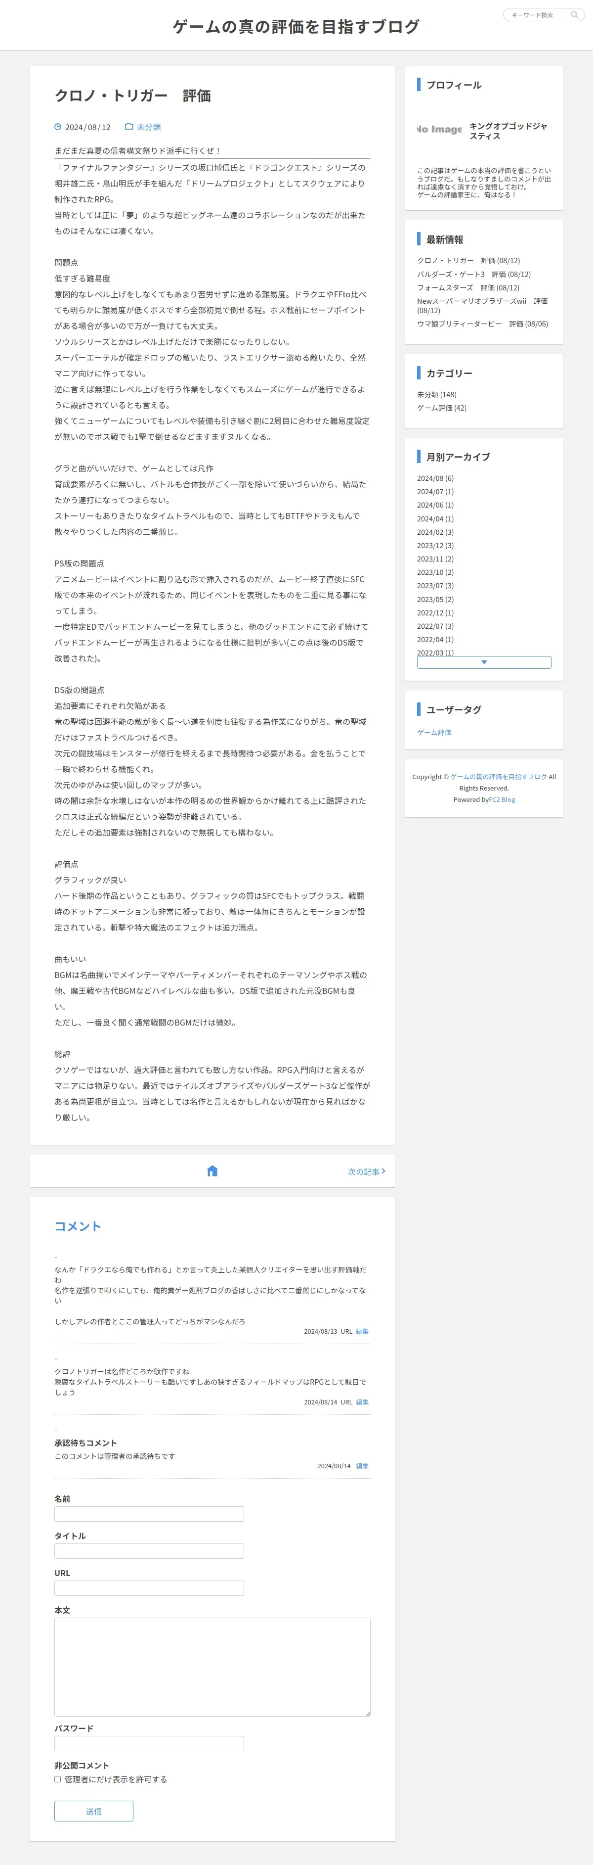
Task: Open archive 2024/06 (1)
Action: pyautogui.click(x=435, y=505)
